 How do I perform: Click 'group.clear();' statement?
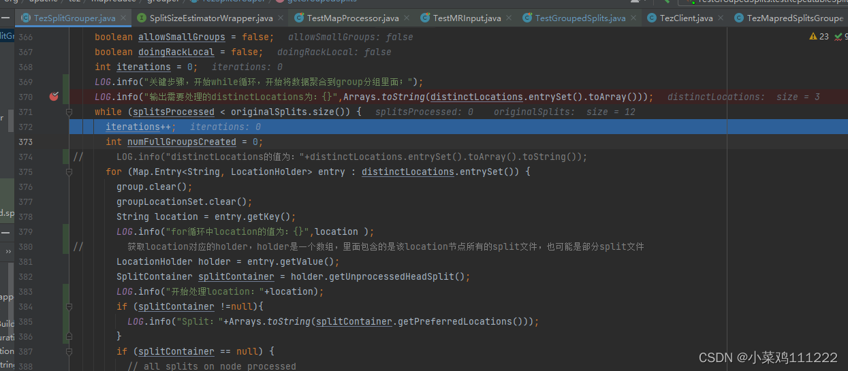tap(155, 187)
